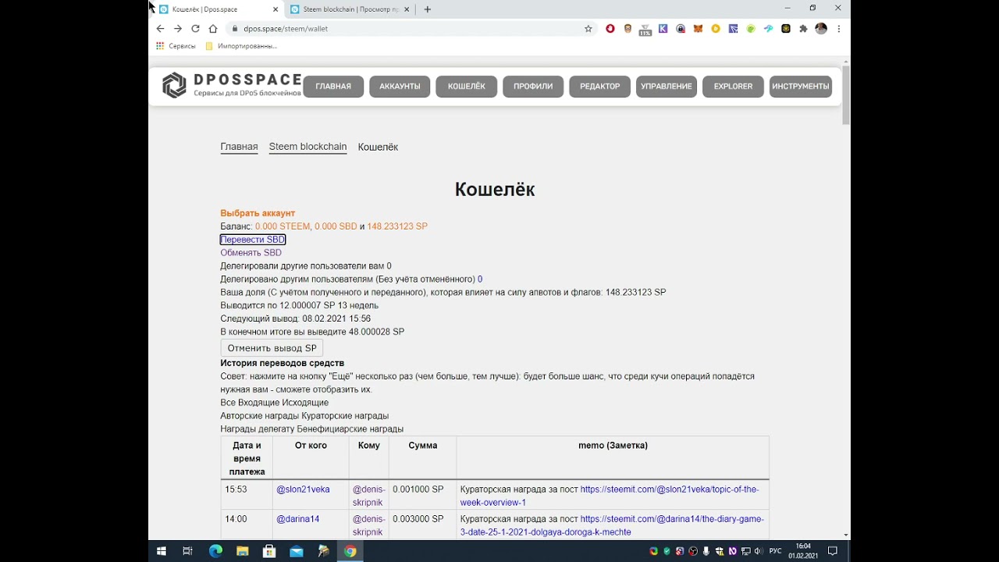This screenshot has width=999, height=562.
Task: Open the green circle extension
Action: 751,29
